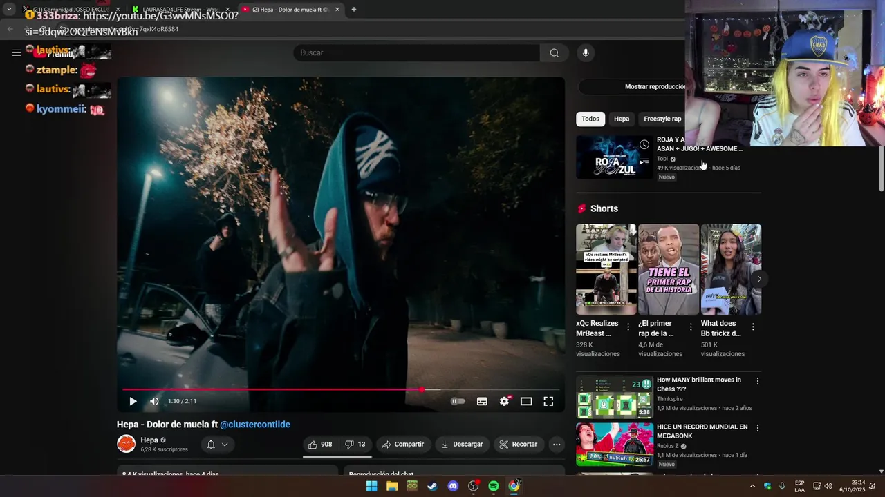
Task: Like the video with 908 likes
Action: coord(320,445)
